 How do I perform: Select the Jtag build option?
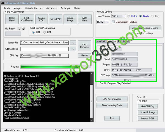point(152,16)
